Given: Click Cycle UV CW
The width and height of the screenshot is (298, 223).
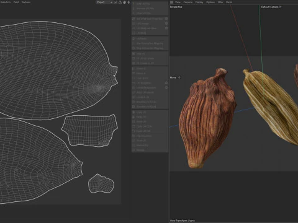Looking at the screenshot, I should pyautogui.click(x=150, y=131).
